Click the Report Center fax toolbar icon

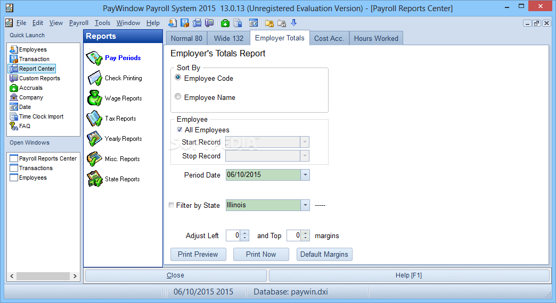tap(197, 23)
